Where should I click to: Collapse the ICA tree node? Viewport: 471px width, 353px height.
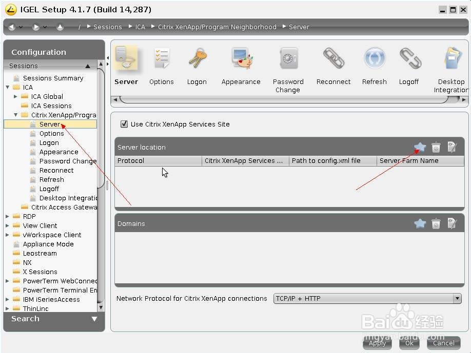click(x=8, y=87)
